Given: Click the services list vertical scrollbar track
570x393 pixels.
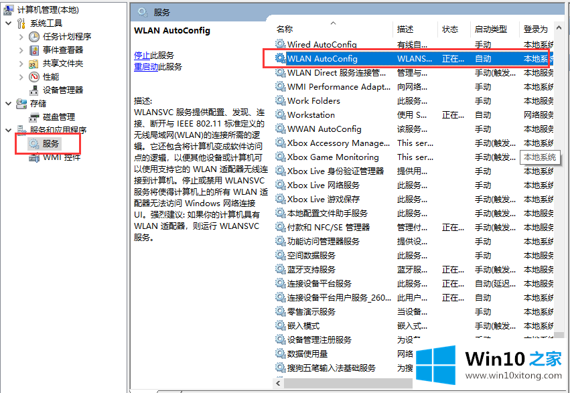Looking at the screenshot, I should 559,181.
